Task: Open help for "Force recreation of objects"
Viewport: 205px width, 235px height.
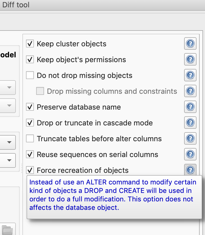Action: [x=190, y=170]
